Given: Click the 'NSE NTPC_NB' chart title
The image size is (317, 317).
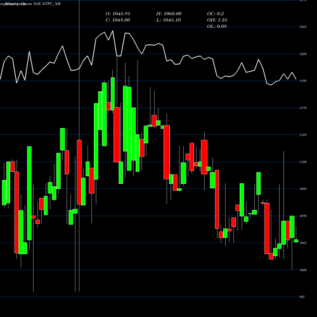Looking at the screenshot, I should click(47, 4).
